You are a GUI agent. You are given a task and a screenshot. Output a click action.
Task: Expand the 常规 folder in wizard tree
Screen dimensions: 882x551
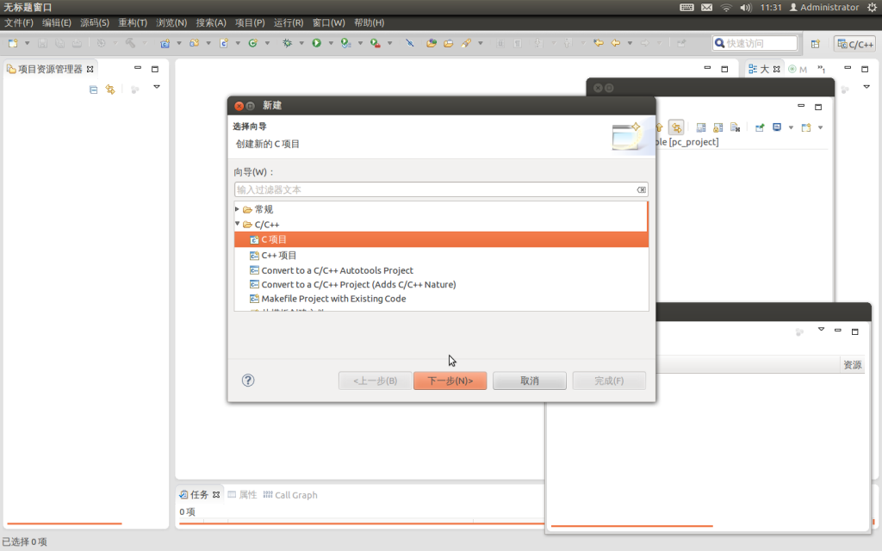(x=238, y=209)
